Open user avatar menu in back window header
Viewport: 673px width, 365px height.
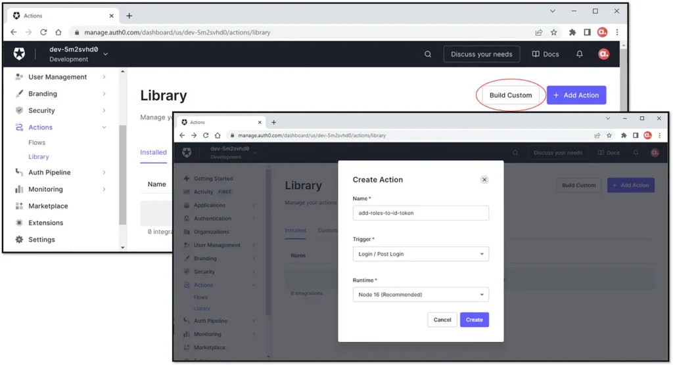(x=603, y=54)
